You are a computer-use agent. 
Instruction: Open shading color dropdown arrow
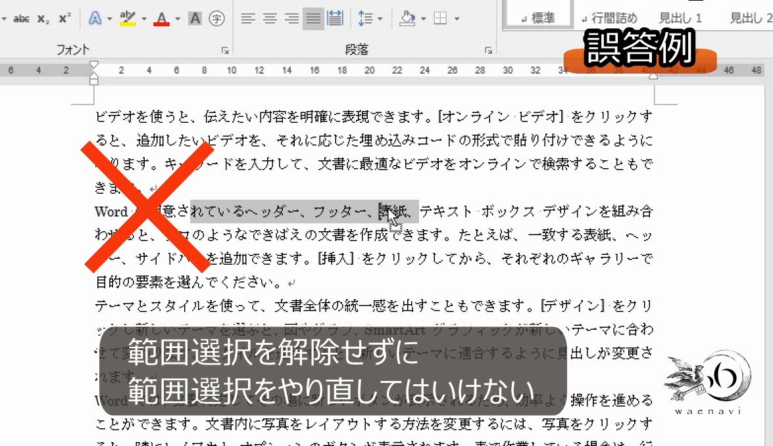[424, 18]
